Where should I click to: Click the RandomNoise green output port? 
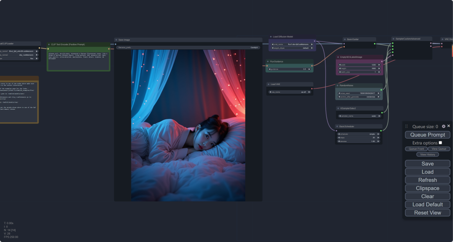pyautogui.click(x=381, y=90)
